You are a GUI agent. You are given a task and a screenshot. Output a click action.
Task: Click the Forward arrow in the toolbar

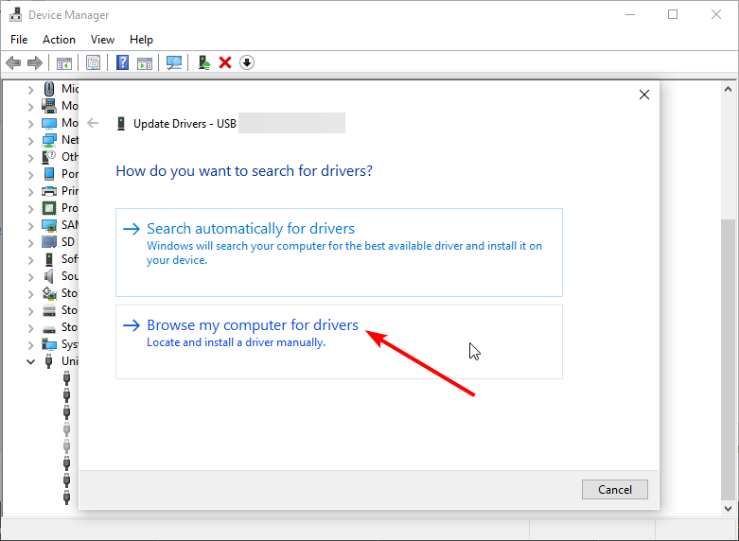point(35,62)
